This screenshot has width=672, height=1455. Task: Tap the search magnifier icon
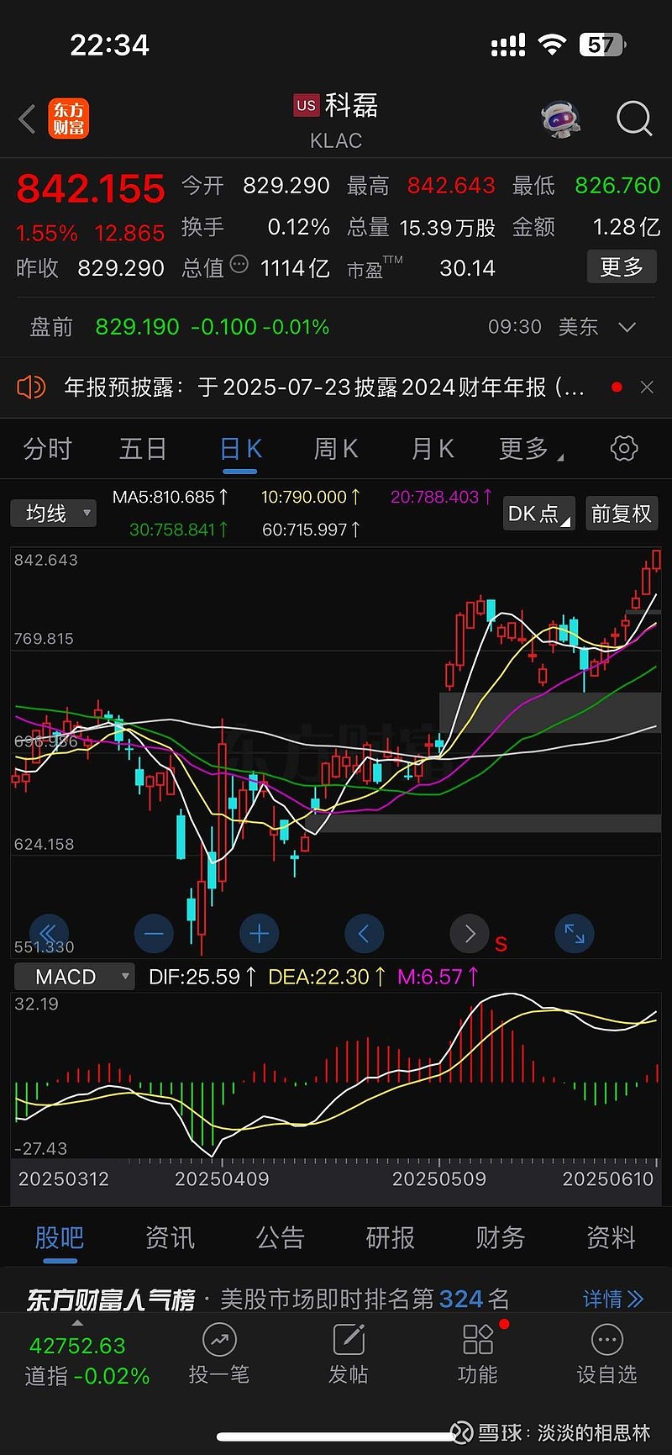(634, 119)
